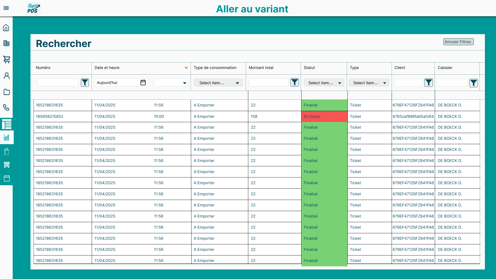496x279 pixels.
Task: Open the calendar sidebar icon
Action: pos(7,178)
